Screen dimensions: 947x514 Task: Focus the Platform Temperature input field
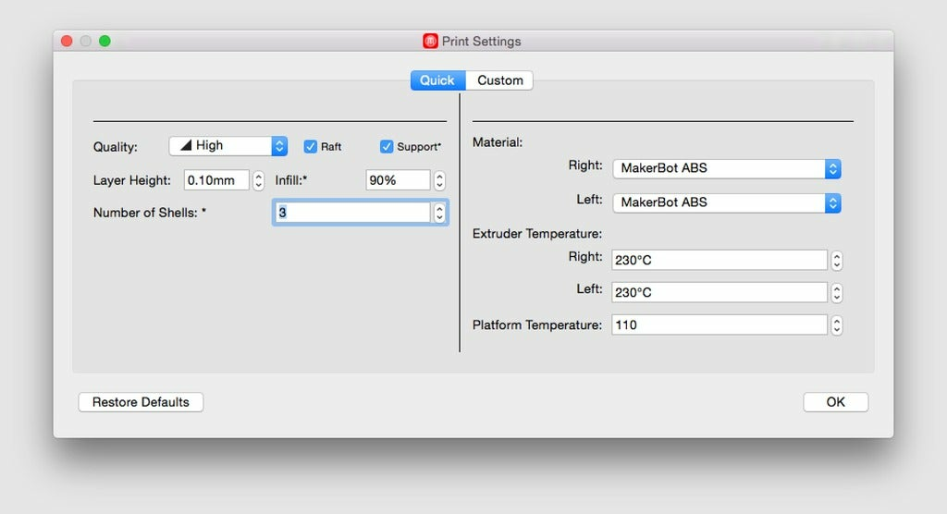coord(719,325)
